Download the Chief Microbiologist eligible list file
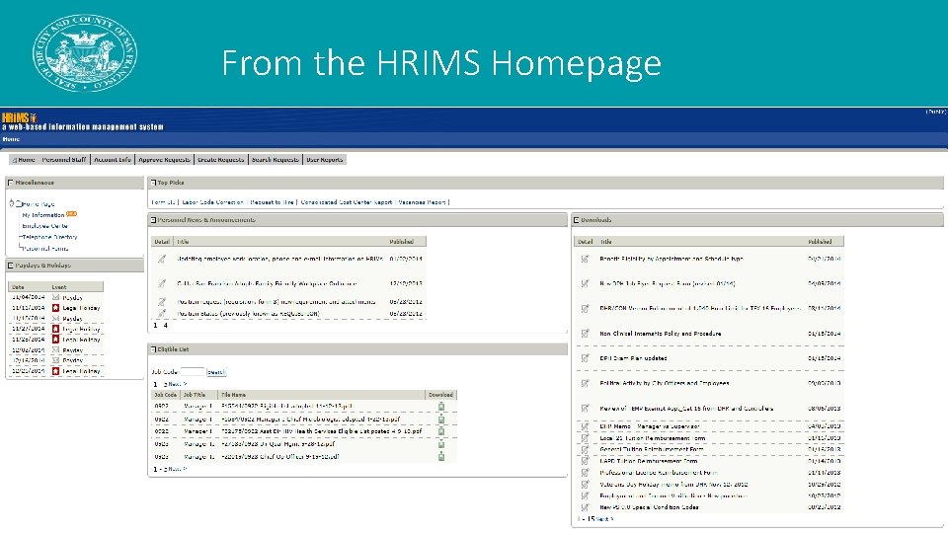 (x=441, y=419)
